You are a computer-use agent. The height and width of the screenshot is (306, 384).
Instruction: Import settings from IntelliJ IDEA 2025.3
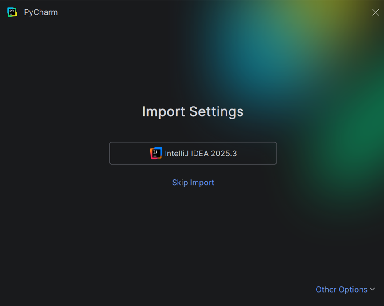[x=193, y=153]
